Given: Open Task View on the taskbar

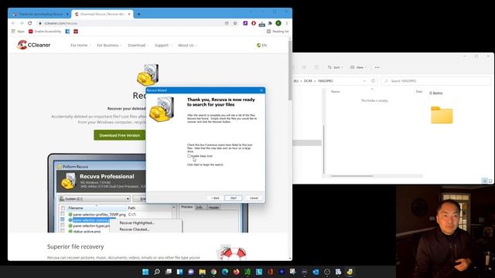Looking at the screenshot, I should pos(169,272).
